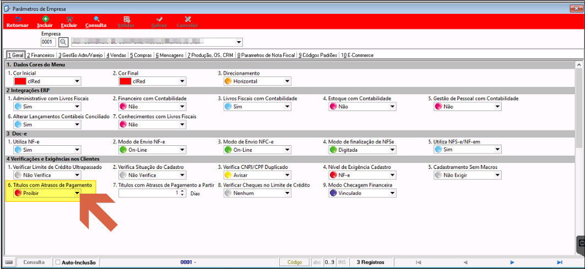Image resolution: width=585 pixels, height=269 pixels.
Task: Expand Financeiro com Contabilidade dropdown
Action: click(182, 107)
